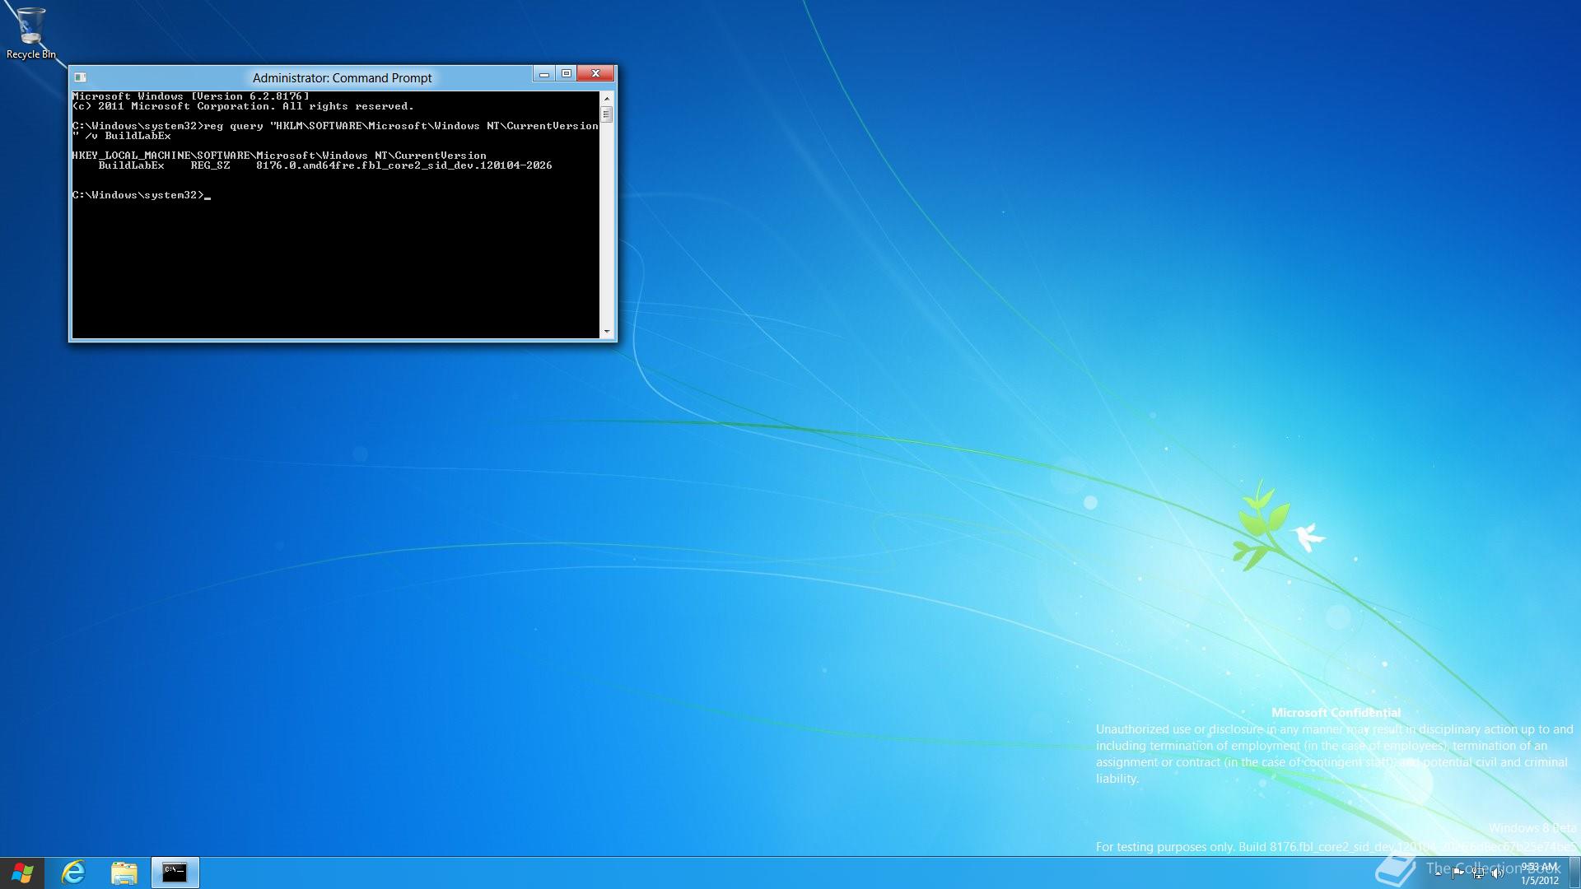Show hidden tray icons arrow
The width and height of the screenshot is (1581, 889).
point(1438,873)
